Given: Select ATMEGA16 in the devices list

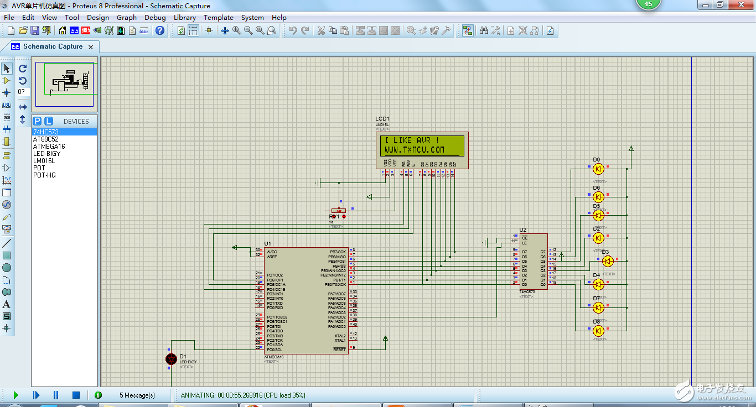Looking at the screenshot, I should tap(64, 147).
